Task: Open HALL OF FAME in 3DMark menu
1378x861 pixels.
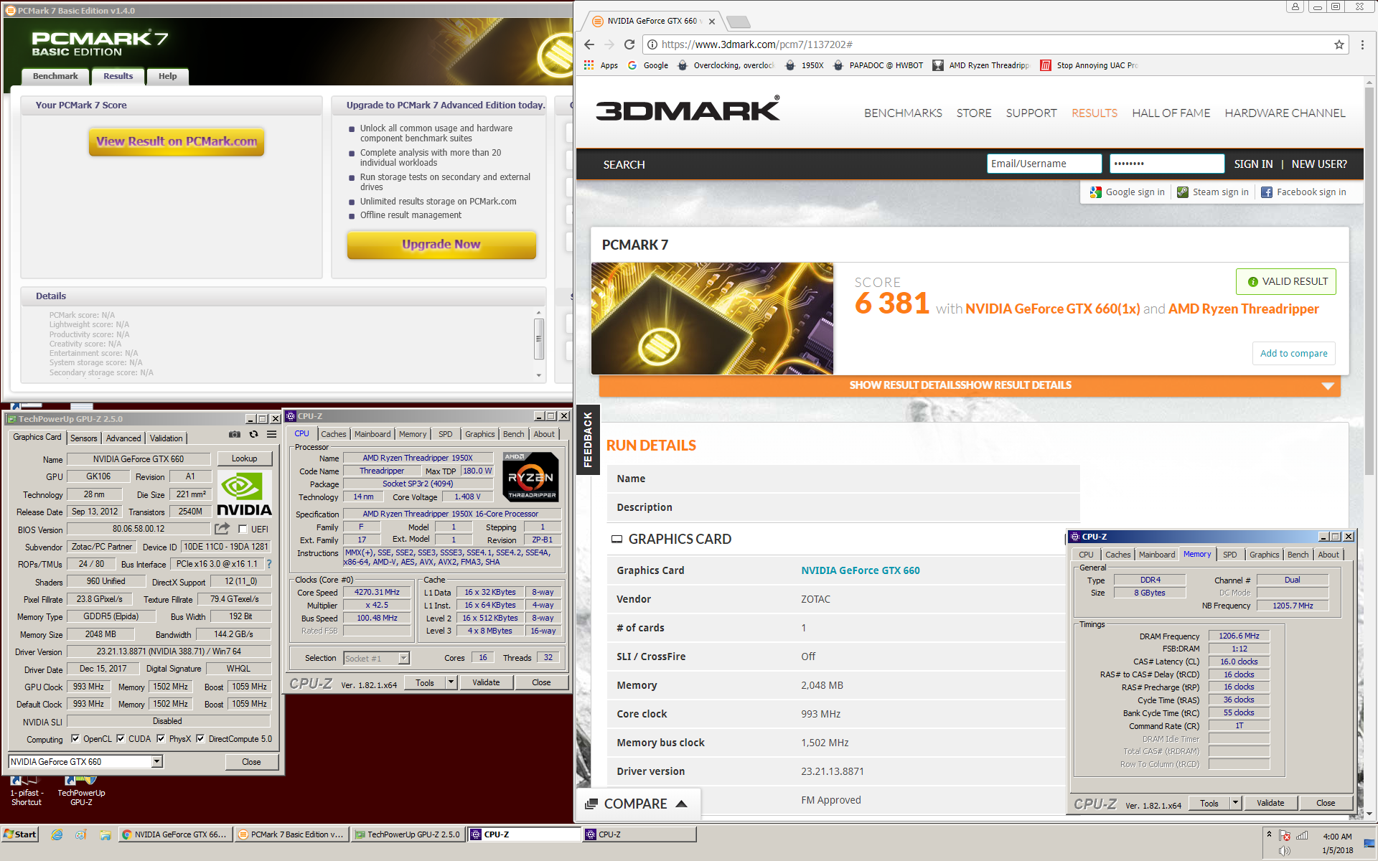Action: coord(1171,113)
